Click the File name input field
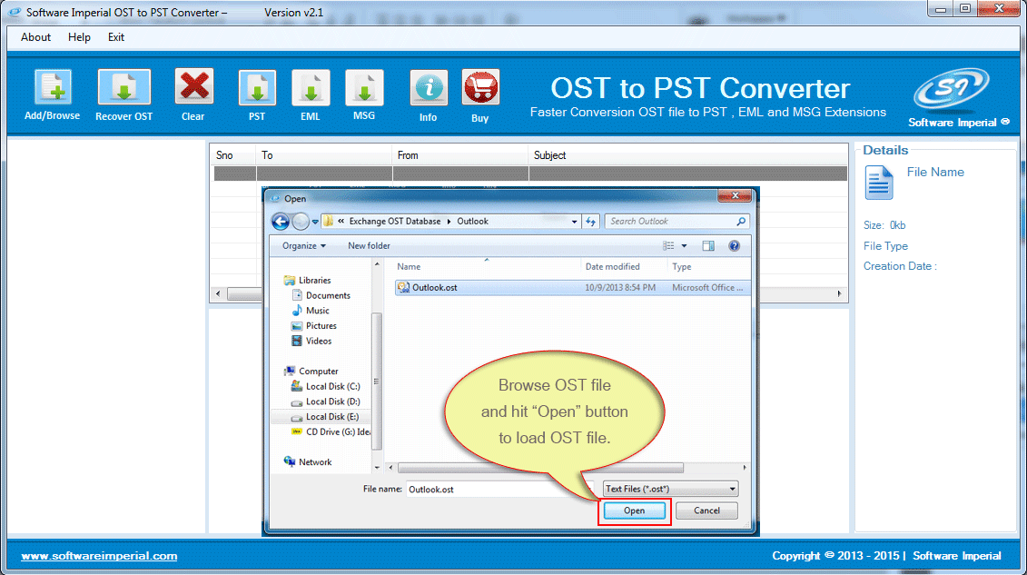Viewport: 1027px width, 575px height. pyautogui.click(x=499, y=490)
